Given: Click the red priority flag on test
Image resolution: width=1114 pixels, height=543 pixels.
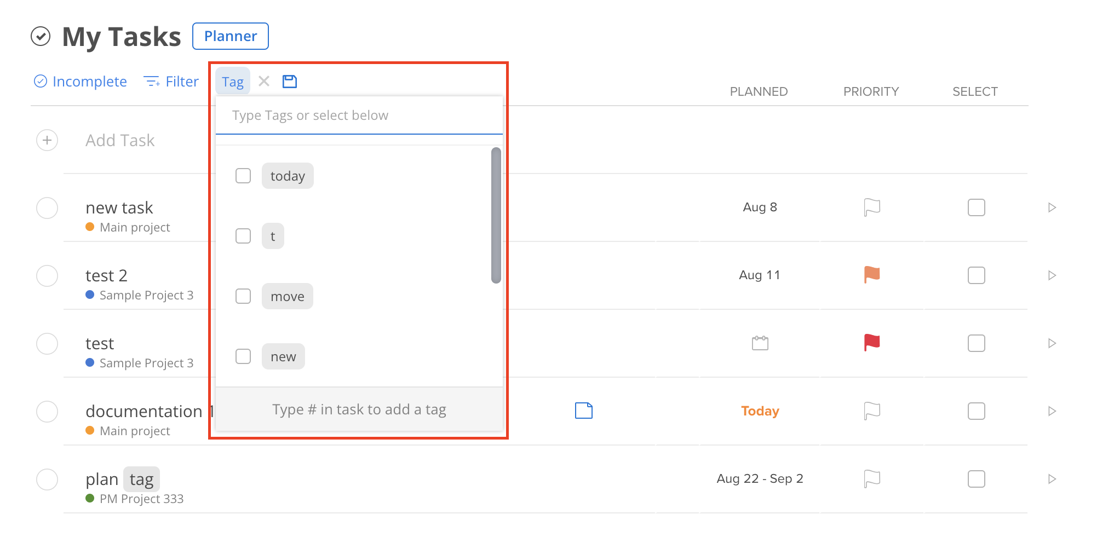Looking at the screenshot, I should [871, 343].
